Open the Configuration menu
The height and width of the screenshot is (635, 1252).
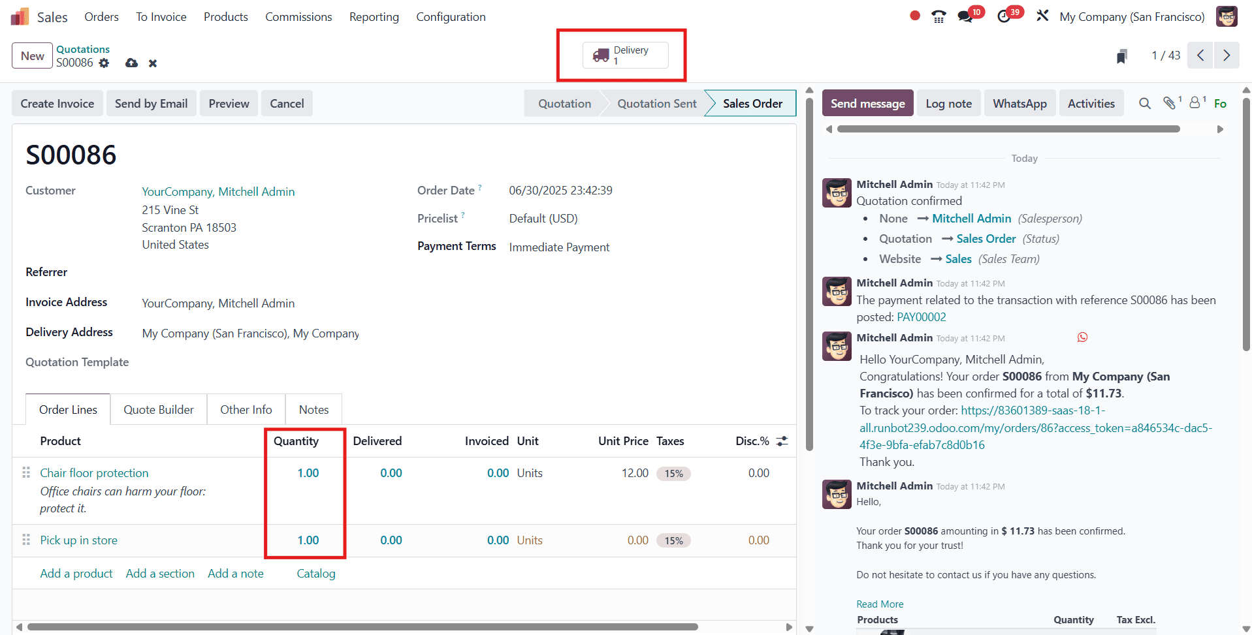click(451, 17)
